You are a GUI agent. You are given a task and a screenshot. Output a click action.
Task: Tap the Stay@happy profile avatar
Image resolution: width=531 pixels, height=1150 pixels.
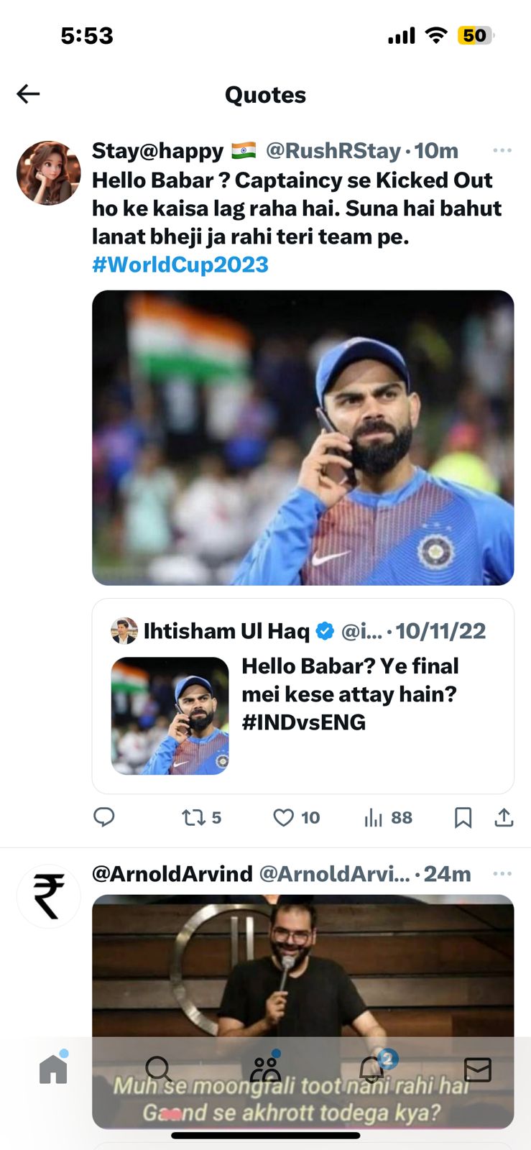49,173
